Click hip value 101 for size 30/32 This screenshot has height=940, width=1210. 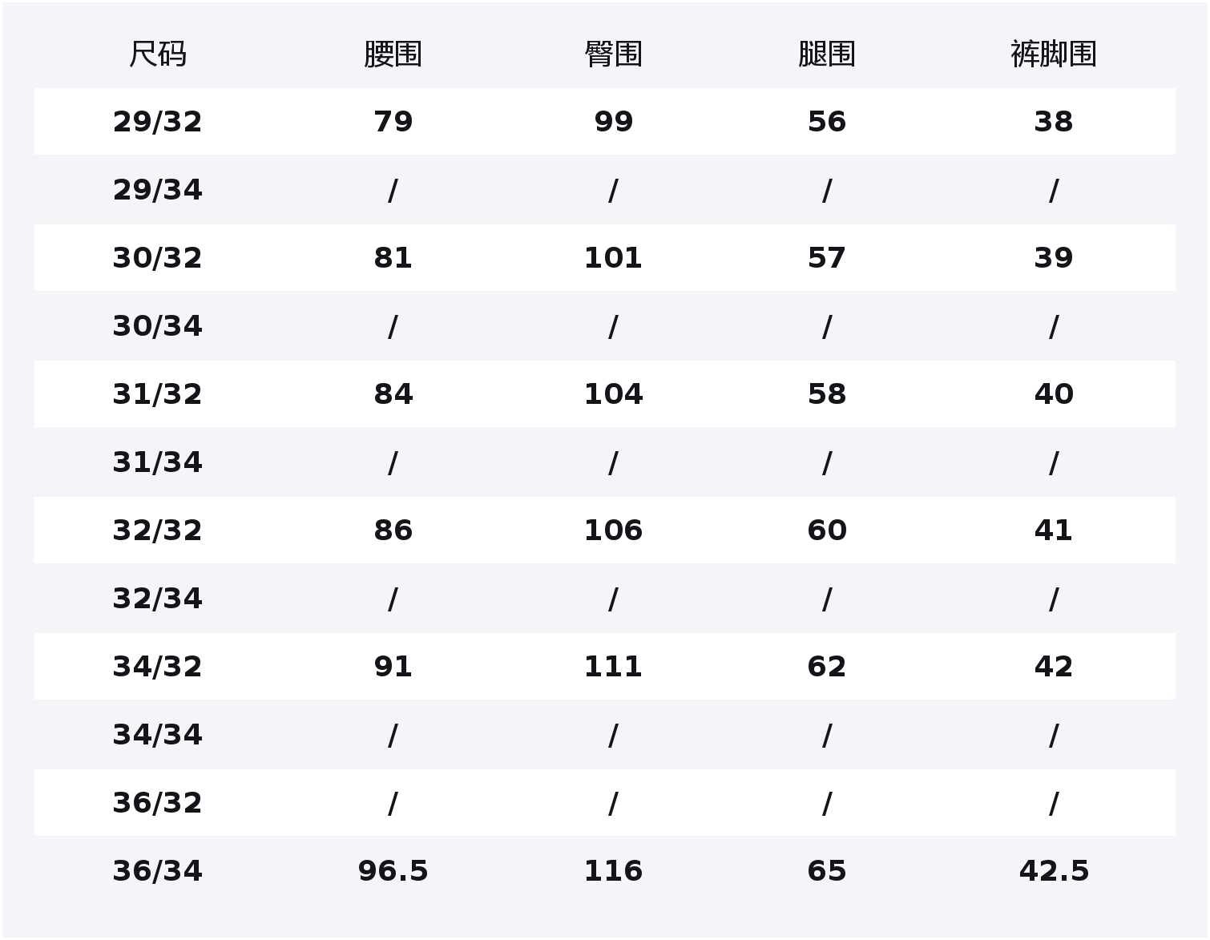[x=613, y=258]
